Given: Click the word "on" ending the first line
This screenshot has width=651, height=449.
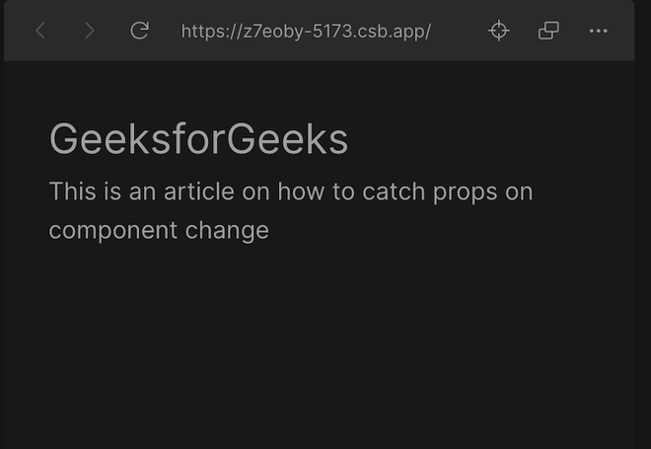Looking at the screenshot, I should point(520,190).
